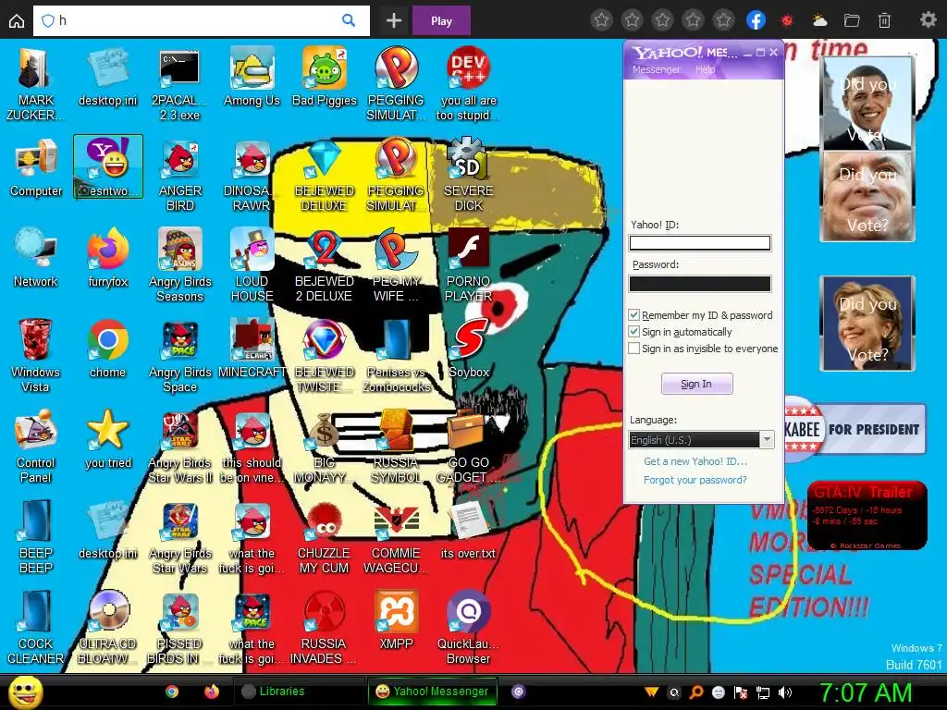This screenshot has height=710, width=947.
Task: Focus the Password input field
Action: coord(700,284)
